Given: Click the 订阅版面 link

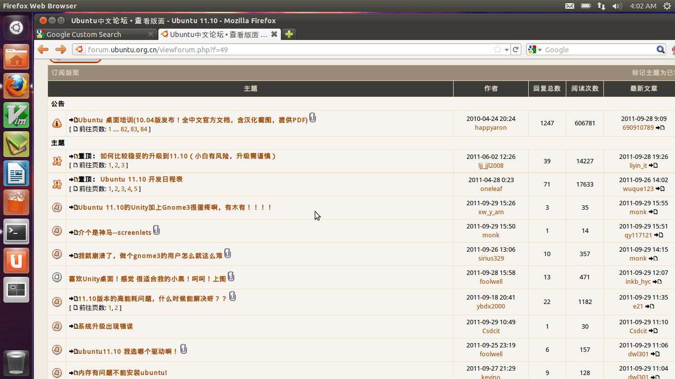Looking at the screenshot, I should coord(65,73).
